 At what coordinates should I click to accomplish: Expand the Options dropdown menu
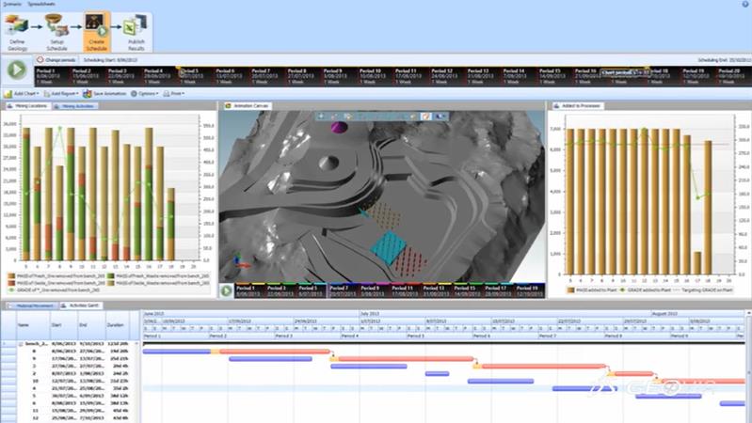pos(145,93)
